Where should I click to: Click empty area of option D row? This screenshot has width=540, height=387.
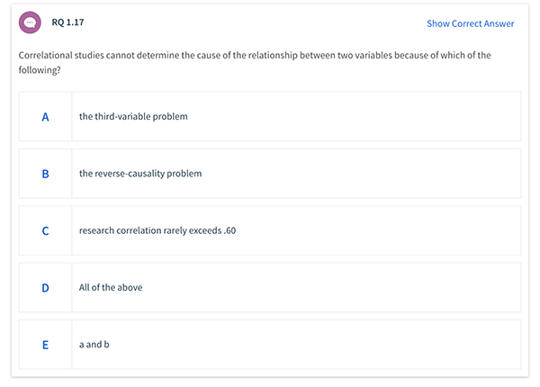point(330,287)
